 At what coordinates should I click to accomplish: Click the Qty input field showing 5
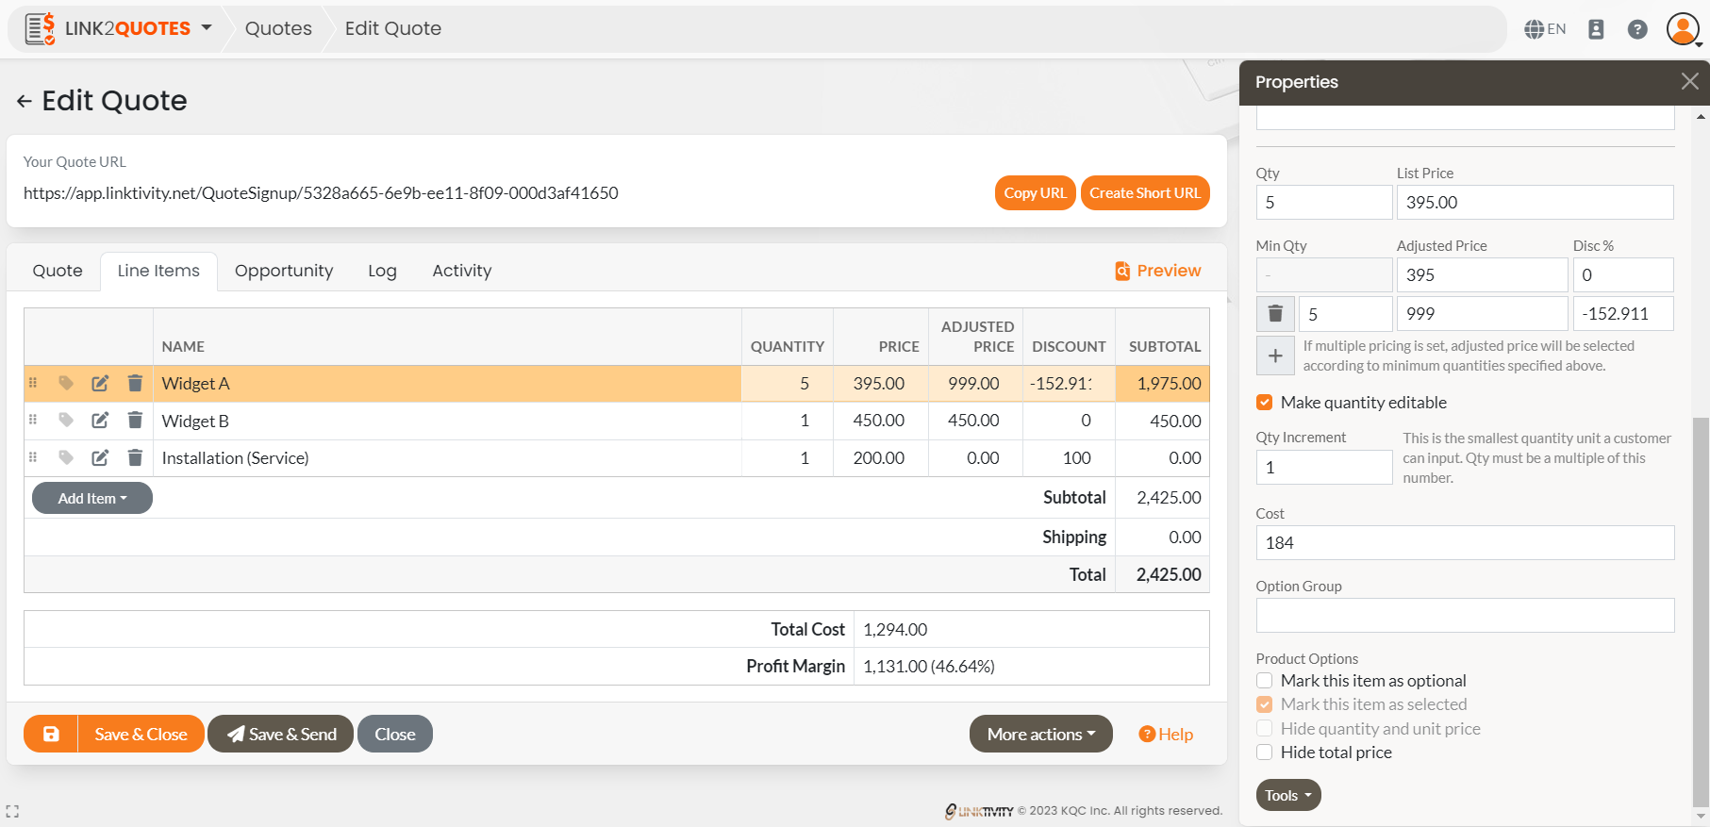coord(1324,202)
